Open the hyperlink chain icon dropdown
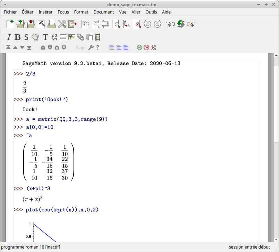The width and height of the screenshot is (279, 252). [81, 37]
